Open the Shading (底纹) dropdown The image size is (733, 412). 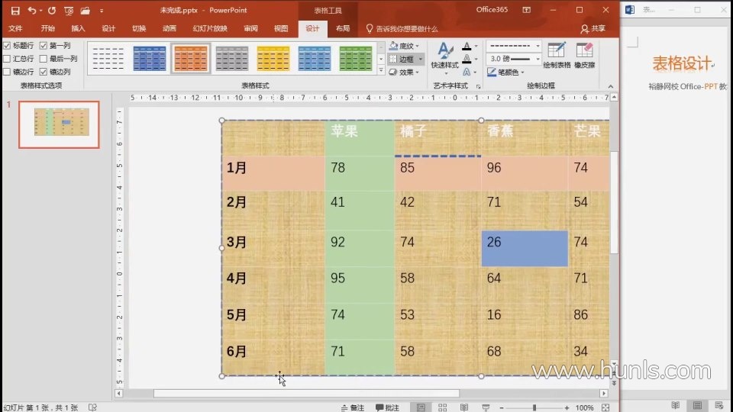(405, 46)
